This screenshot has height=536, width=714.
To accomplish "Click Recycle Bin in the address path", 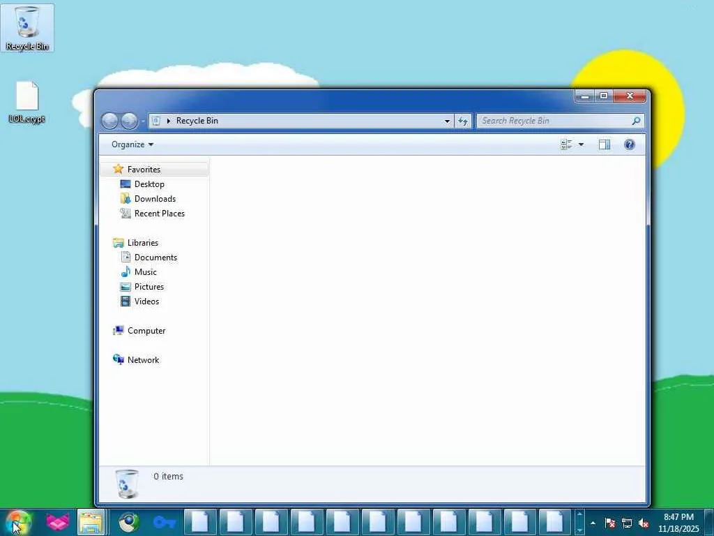I will 197,121.
